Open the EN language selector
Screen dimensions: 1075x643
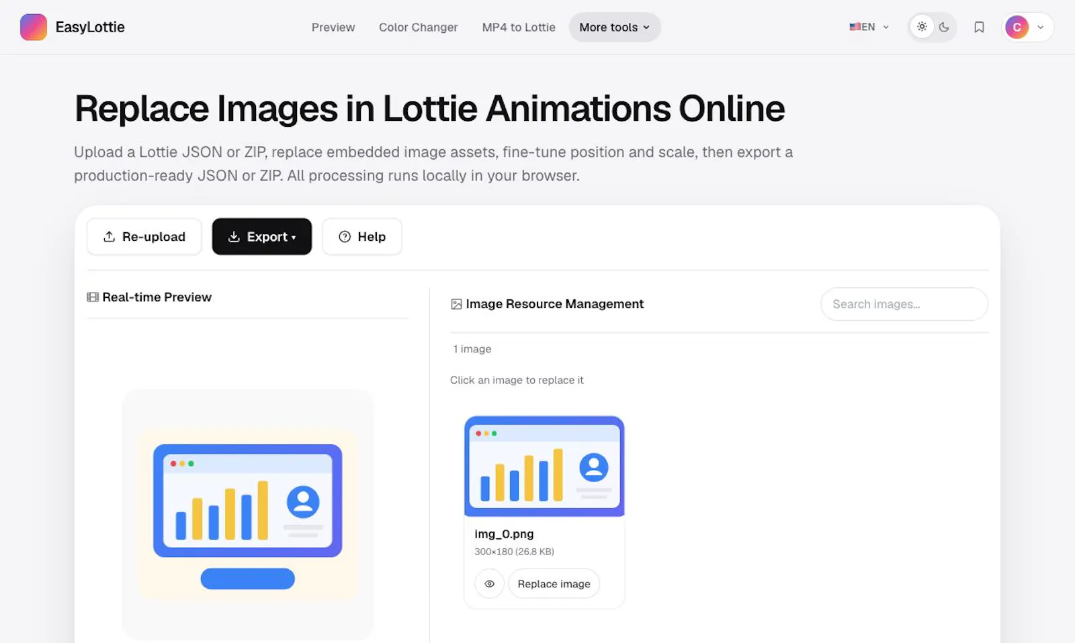[x=869, y=27]
